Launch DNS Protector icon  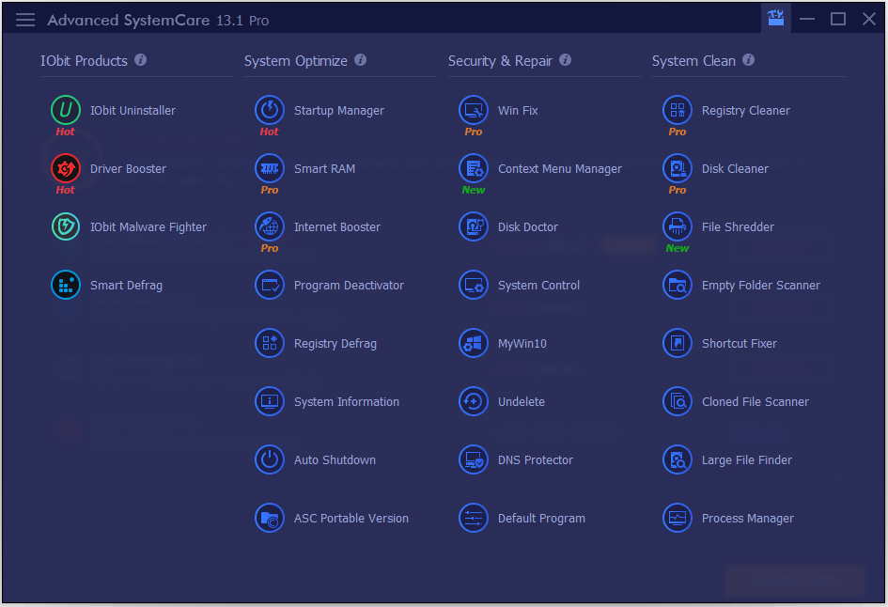click(x=474, y=459)
